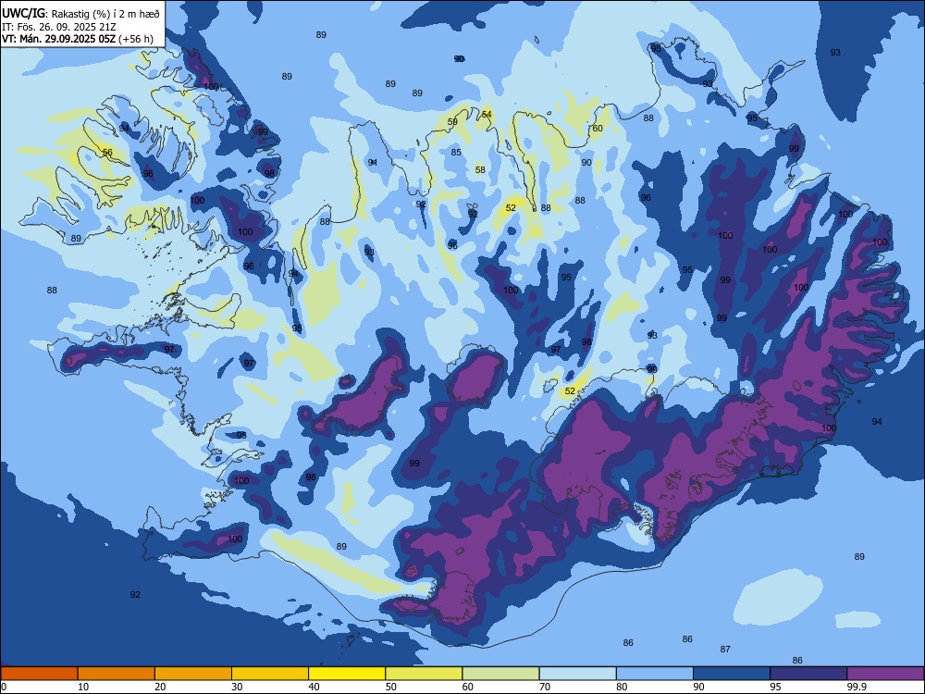This screenshot has height=694, width=925.
Task: Click the light orange 20–30 legend swatch
Action: pos(193,674)
